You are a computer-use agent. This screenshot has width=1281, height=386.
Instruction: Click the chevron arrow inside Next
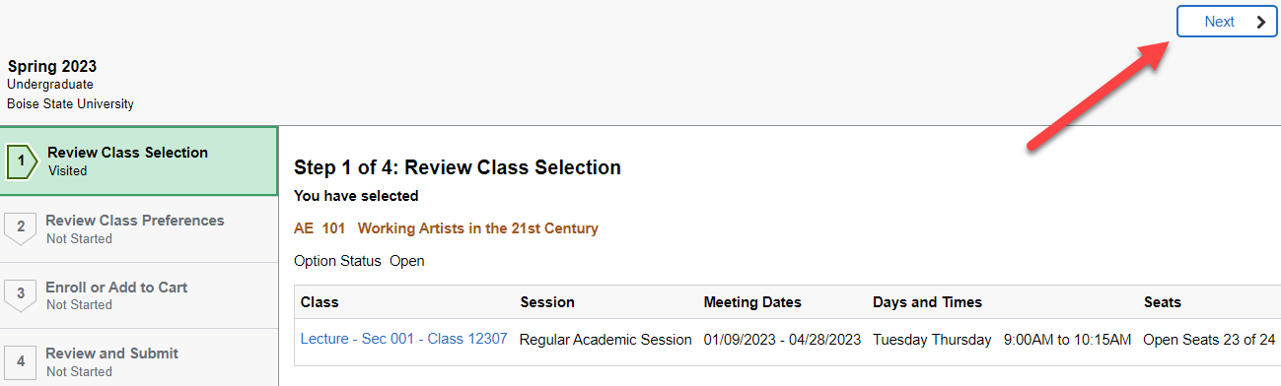click(x=1260, y=22)
